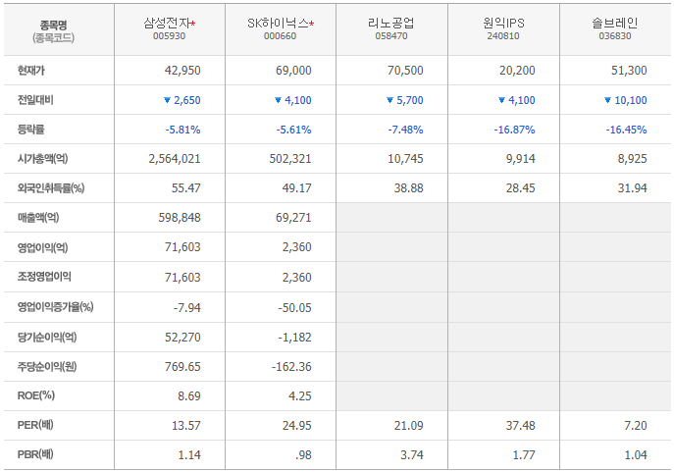Screen dimensions: 674x472
Task: Click the -7.48% change rate
Action: tap(406, 130)
